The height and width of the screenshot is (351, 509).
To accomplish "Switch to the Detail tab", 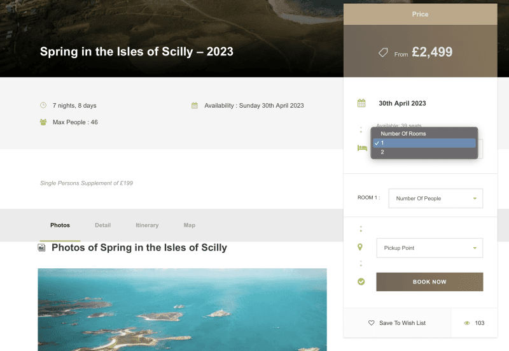I will [x=102, y=225].
